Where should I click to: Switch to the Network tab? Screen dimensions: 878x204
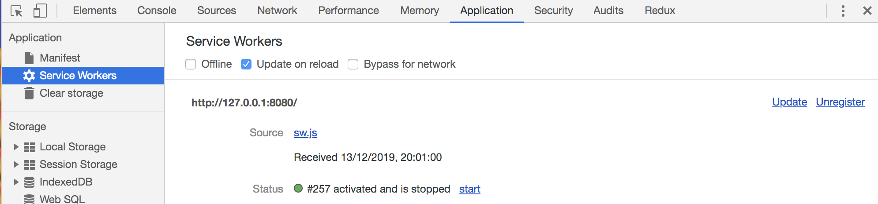[x=277, y=11]
